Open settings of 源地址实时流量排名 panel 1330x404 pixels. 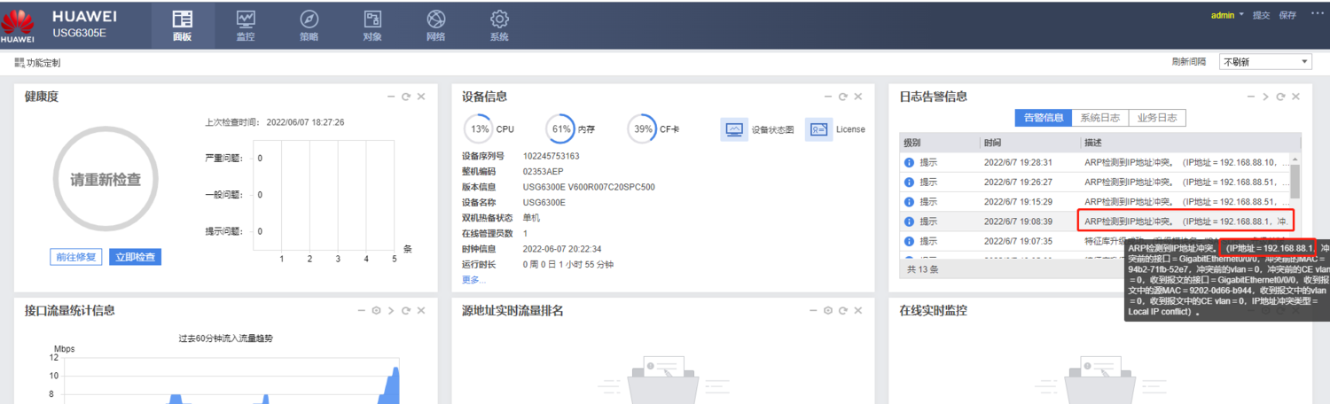click(828, 311)
